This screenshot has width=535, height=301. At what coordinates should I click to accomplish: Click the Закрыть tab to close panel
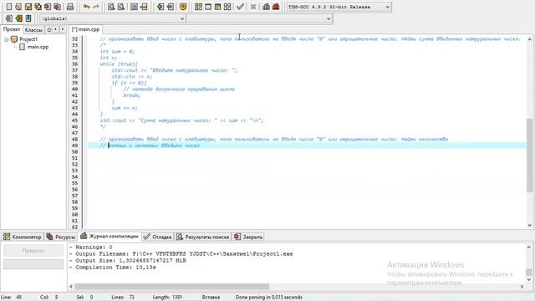[249, 237]
